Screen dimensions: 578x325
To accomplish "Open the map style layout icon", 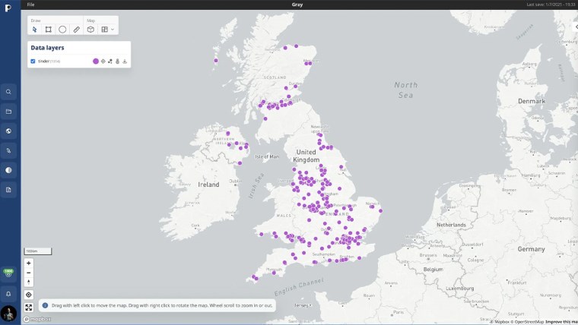I will pyautogui.click(x=105, y=30).
